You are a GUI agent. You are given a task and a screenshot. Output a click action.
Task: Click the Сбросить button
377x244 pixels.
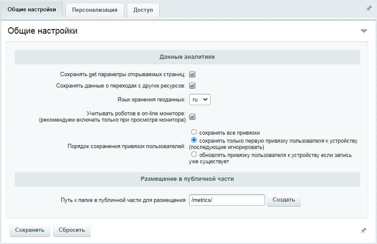72,230
